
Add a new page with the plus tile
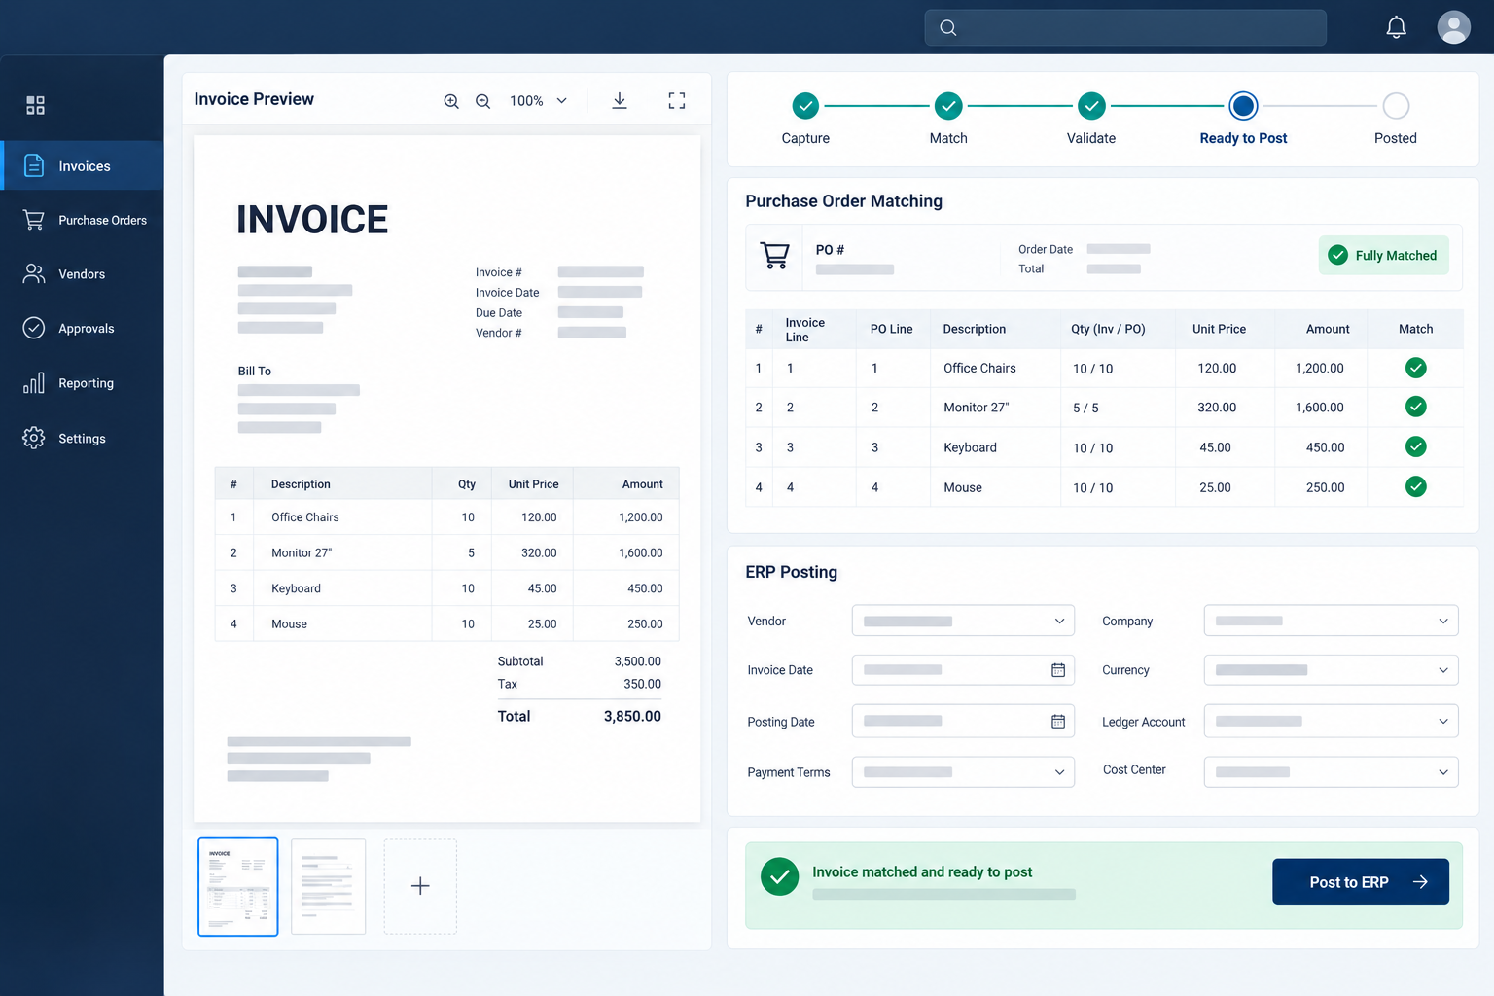(x=420, y=886)
